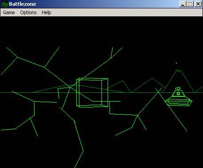The image size is (203, 168).
Task: Click the volcano peak on the horizon
Action: point(179,71)
